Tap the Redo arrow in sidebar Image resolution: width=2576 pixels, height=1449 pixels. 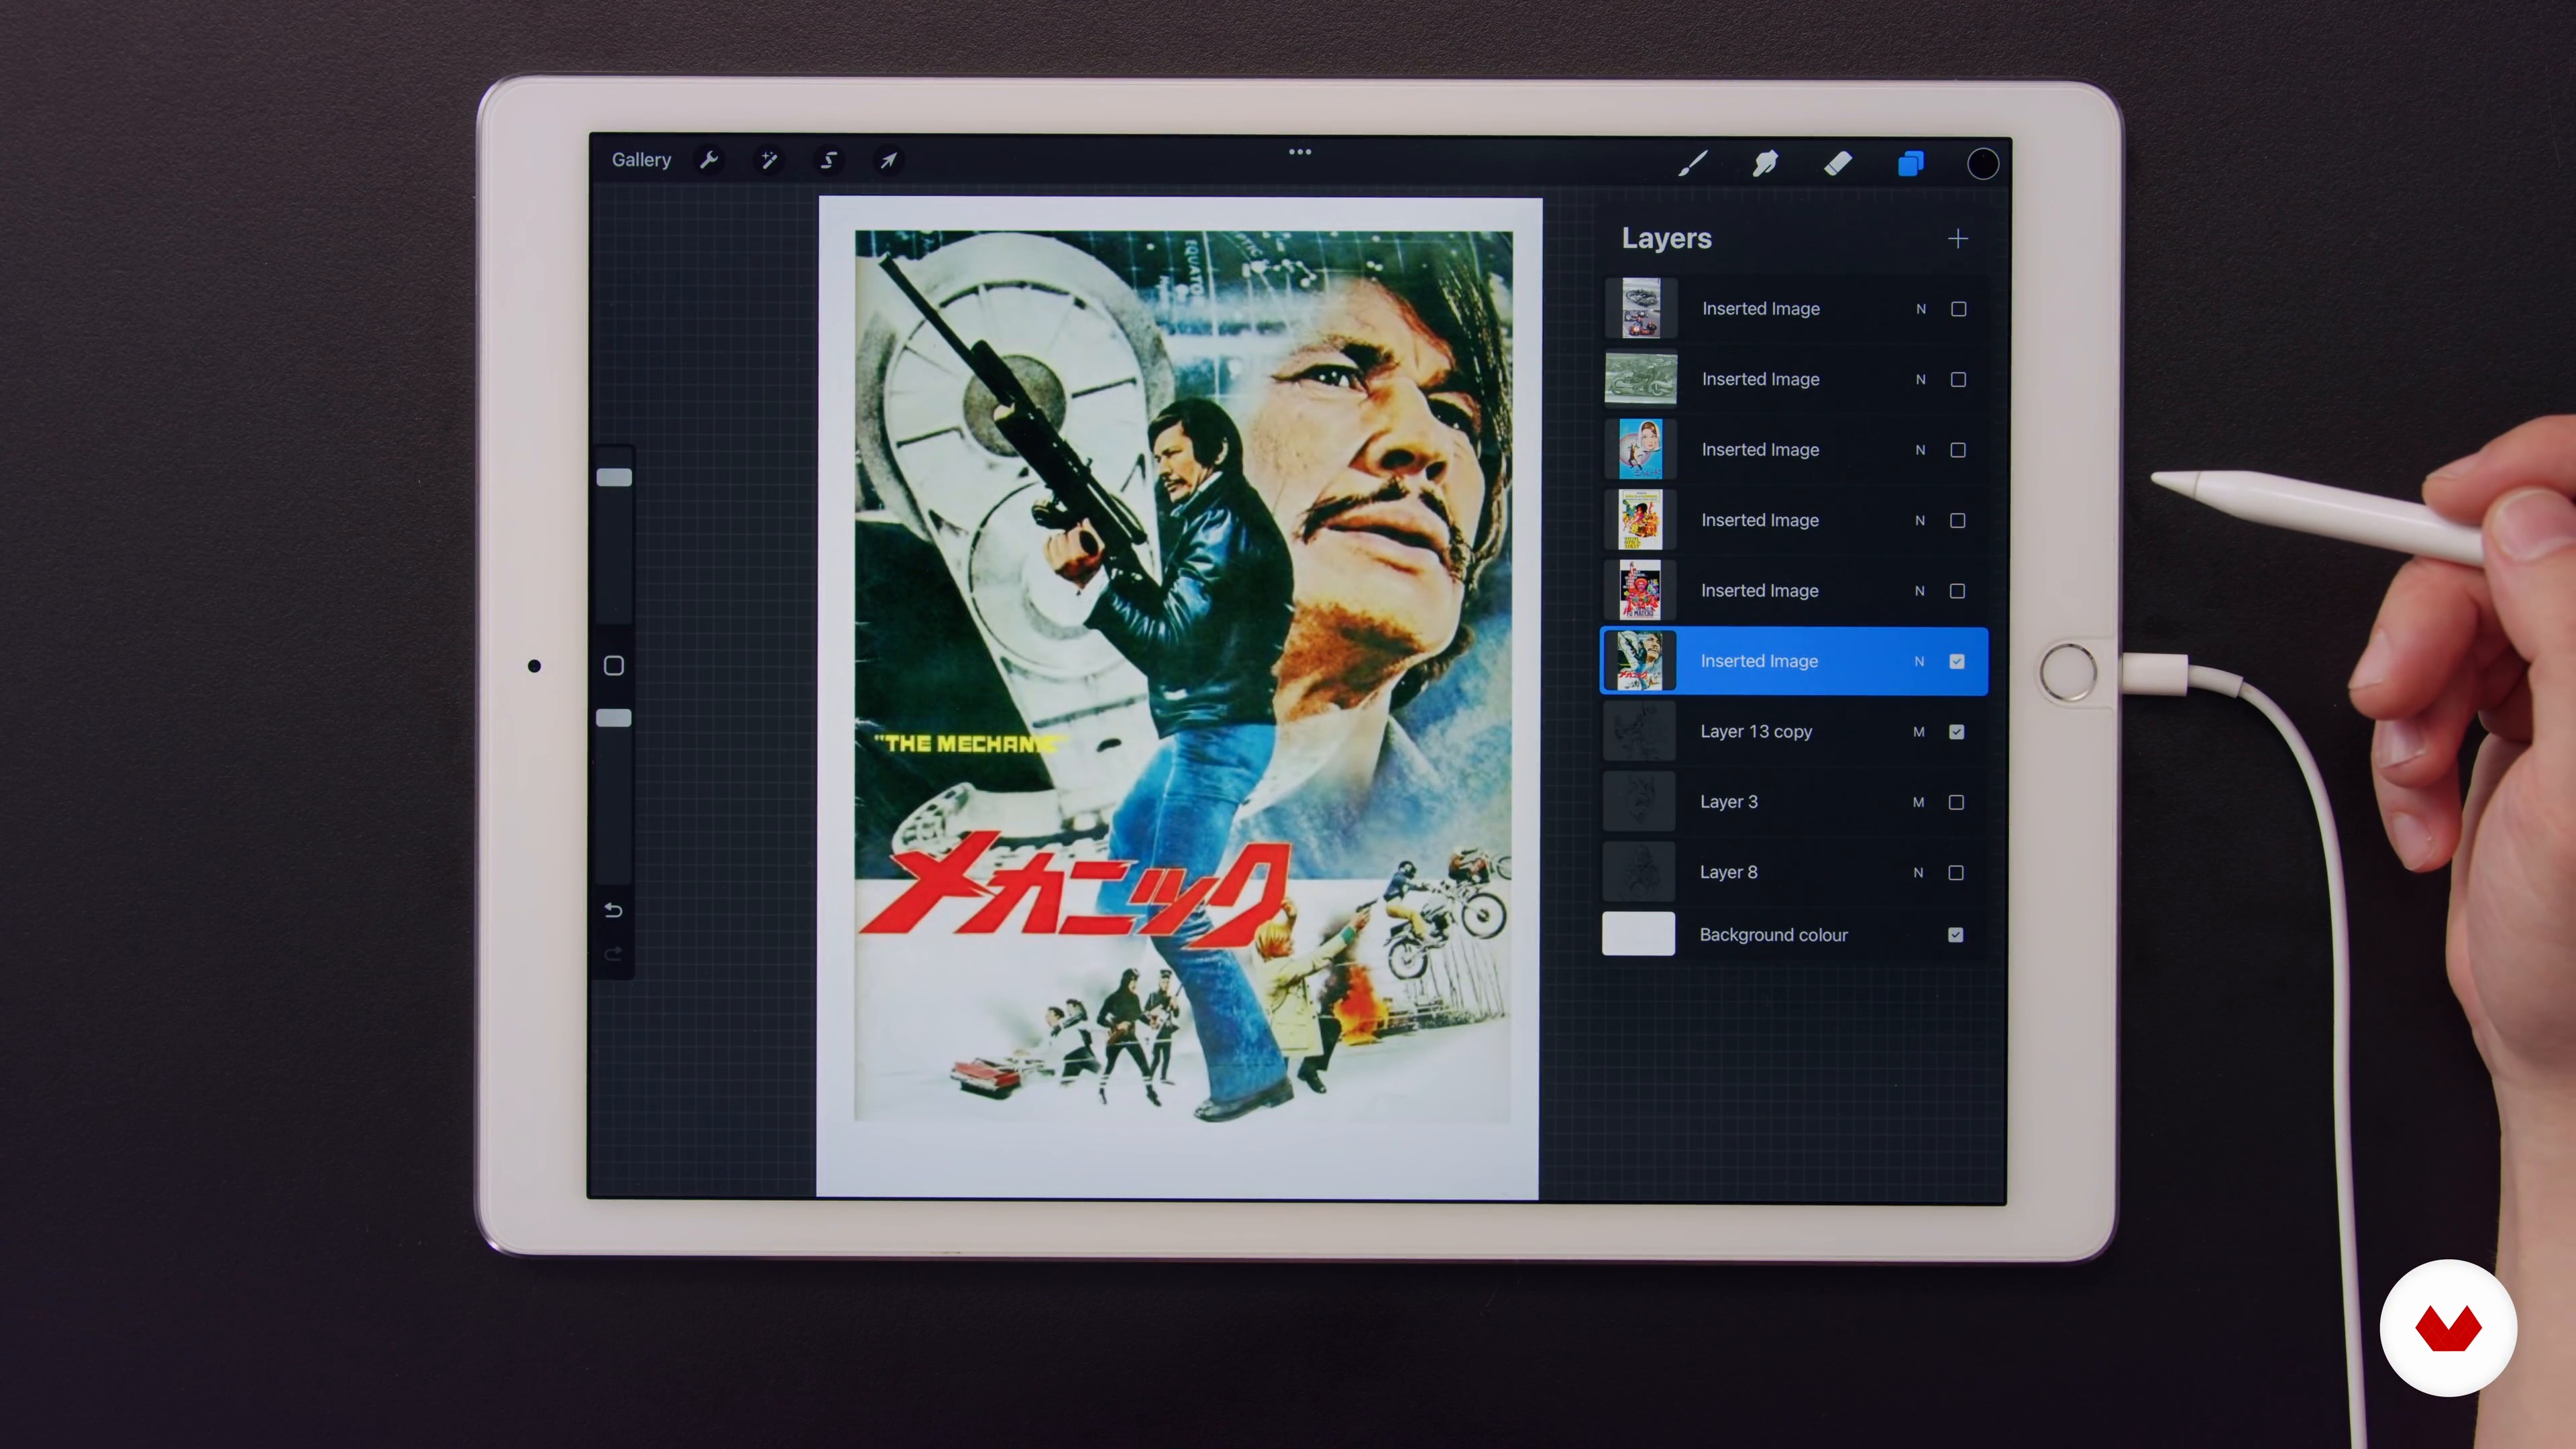pyautogui.click(x=614, y=954)
